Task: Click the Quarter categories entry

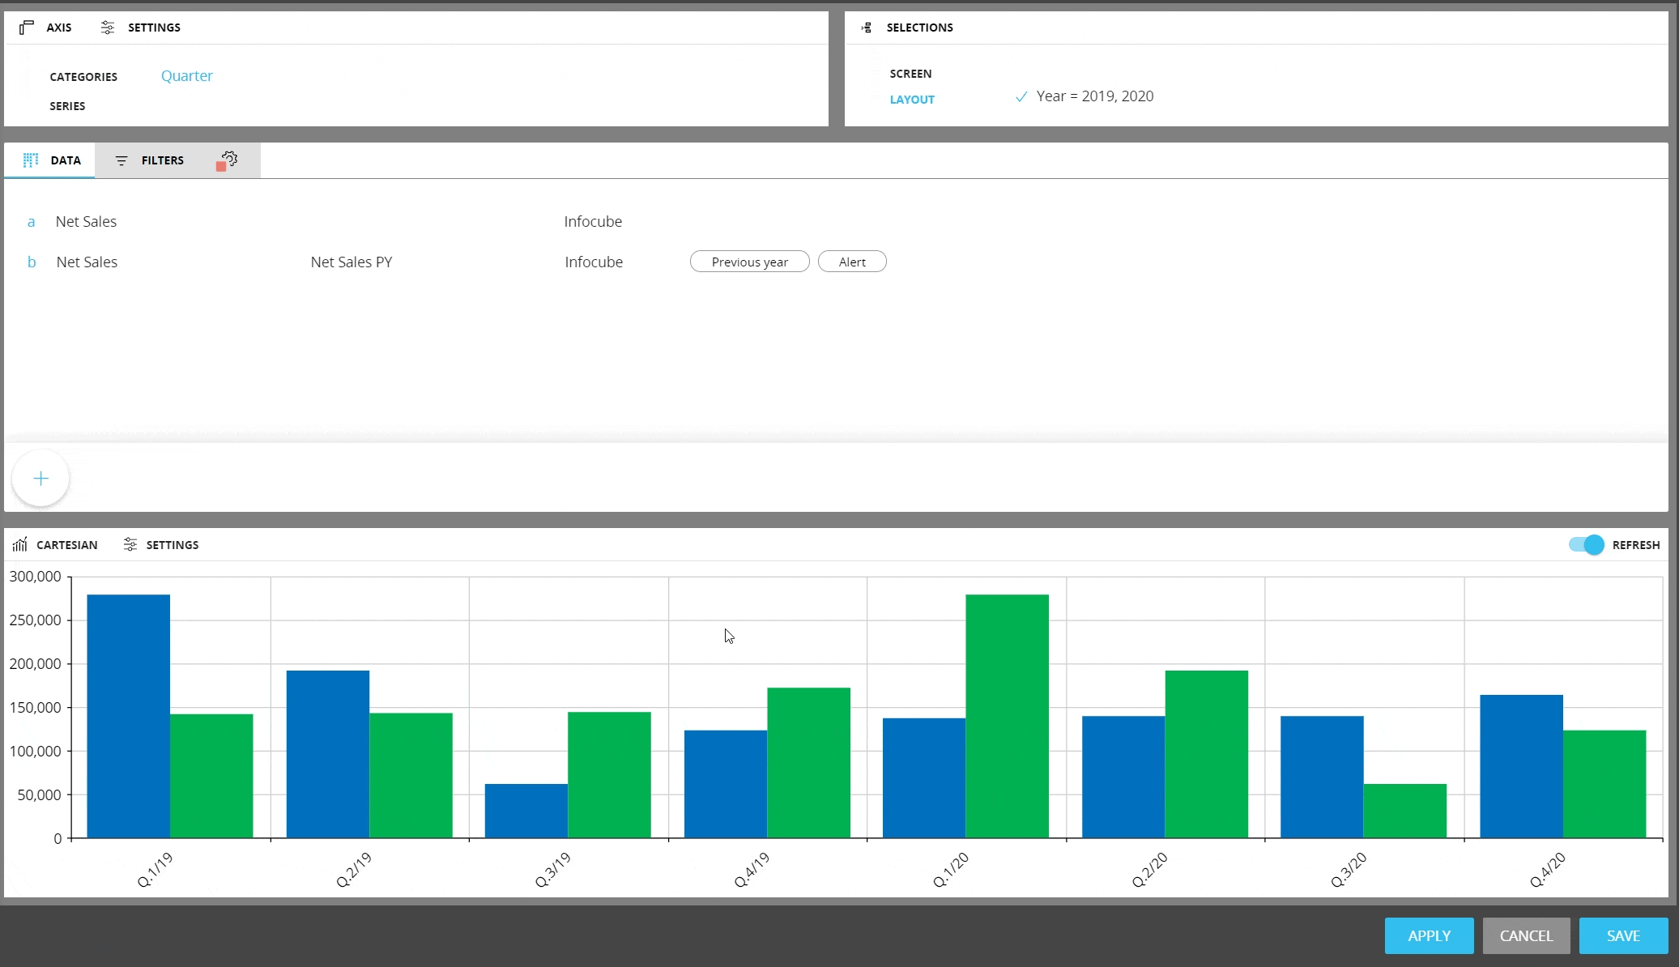Action: point(186,76)
